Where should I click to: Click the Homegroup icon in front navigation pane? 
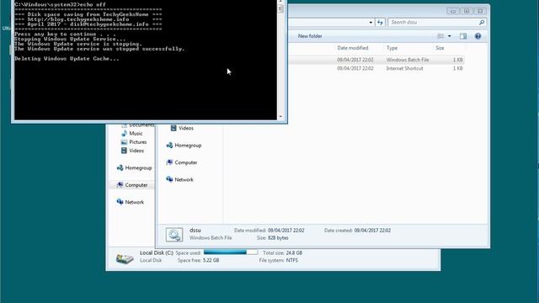169,146
